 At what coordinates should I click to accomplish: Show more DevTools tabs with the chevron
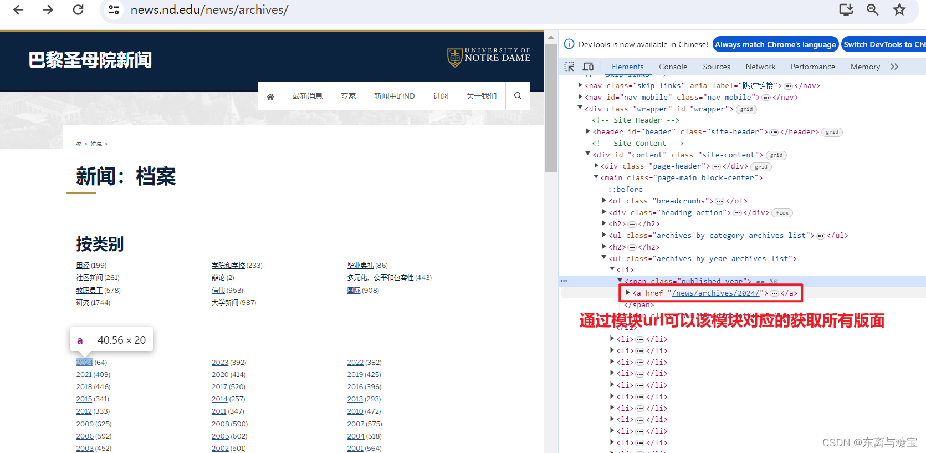coord(894,67)
